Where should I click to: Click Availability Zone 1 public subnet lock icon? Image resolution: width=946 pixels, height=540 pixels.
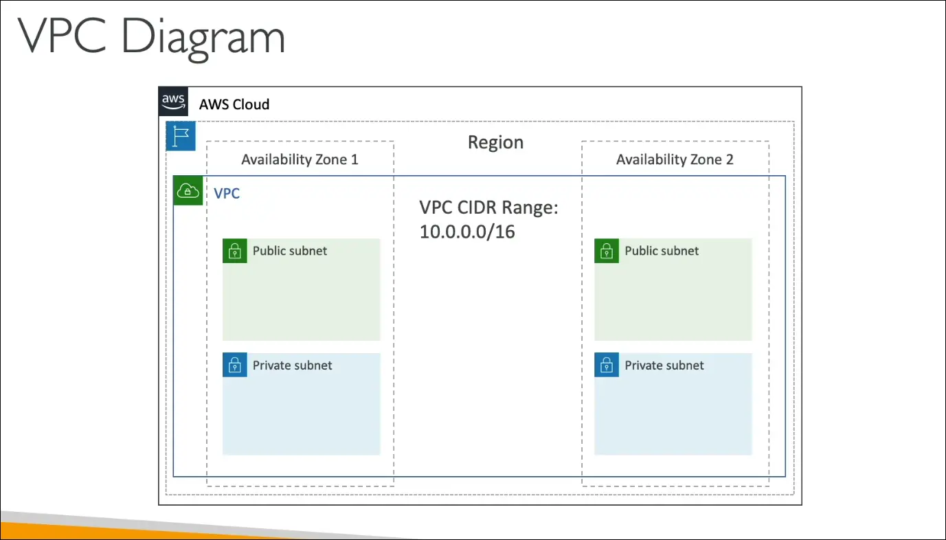coord(235,251)
